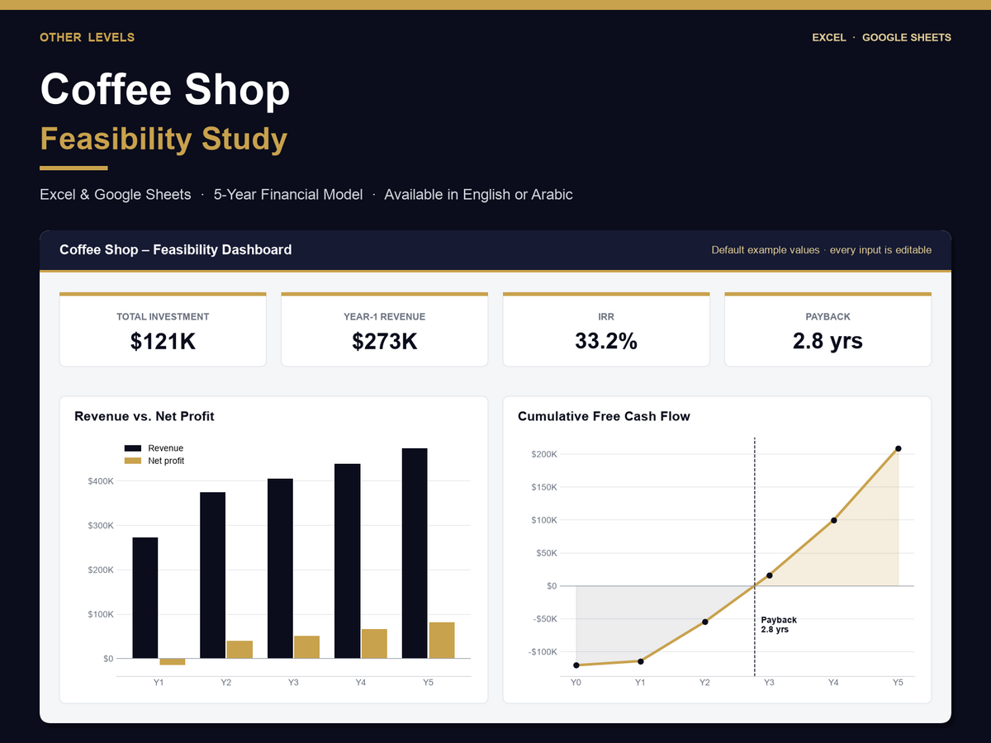Screen dimensions: 991x743
Task: Click the Y4 net profit bar
Action: tap(374, 644)
